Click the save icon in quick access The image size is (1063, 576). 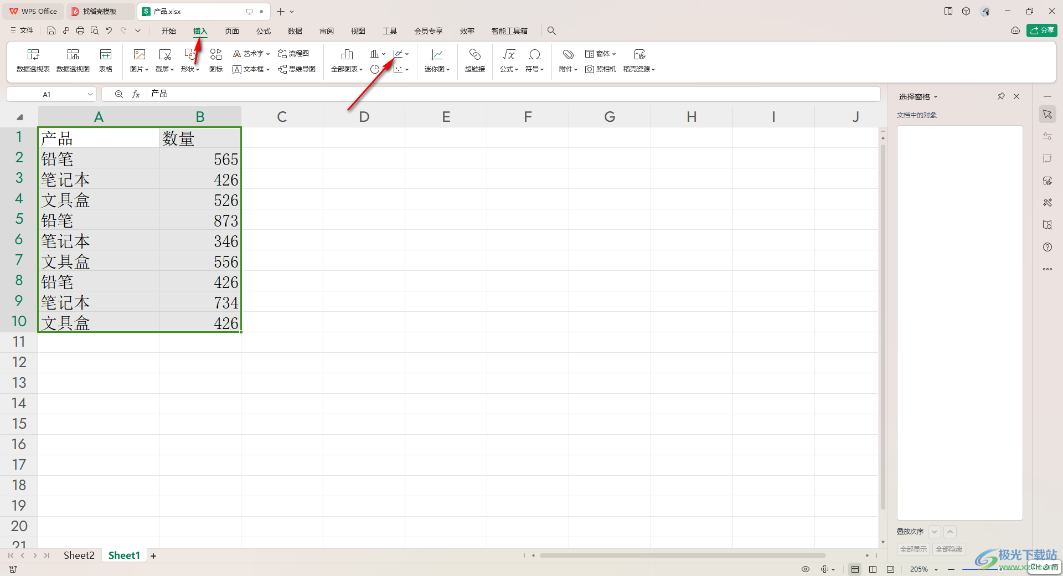51,31
